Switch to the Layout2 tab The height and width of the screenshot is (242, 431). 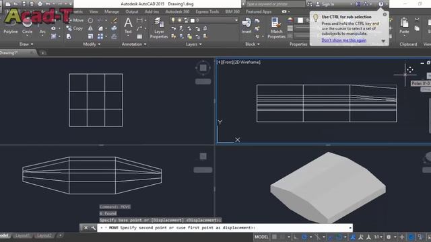pos(44,235)
